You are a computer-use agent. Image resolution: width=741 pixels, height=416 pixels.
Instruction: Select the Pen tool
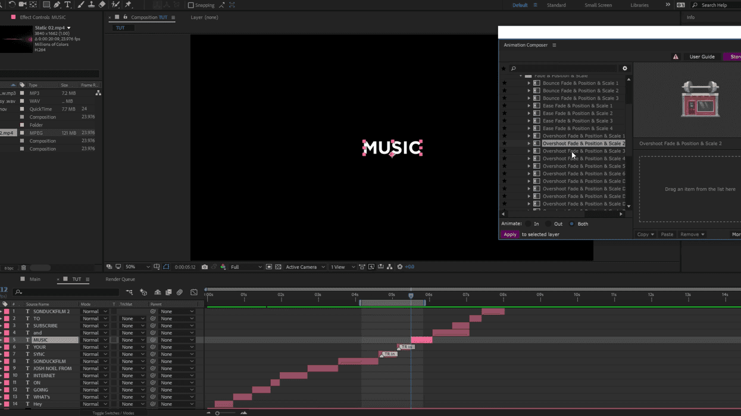(57, 4)
